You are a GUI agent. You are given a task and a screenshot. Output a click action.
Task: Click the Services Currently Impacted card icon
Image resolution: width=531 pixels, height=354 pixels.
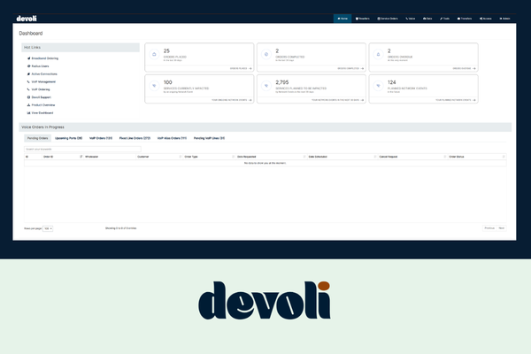click(x=154, y=86)
